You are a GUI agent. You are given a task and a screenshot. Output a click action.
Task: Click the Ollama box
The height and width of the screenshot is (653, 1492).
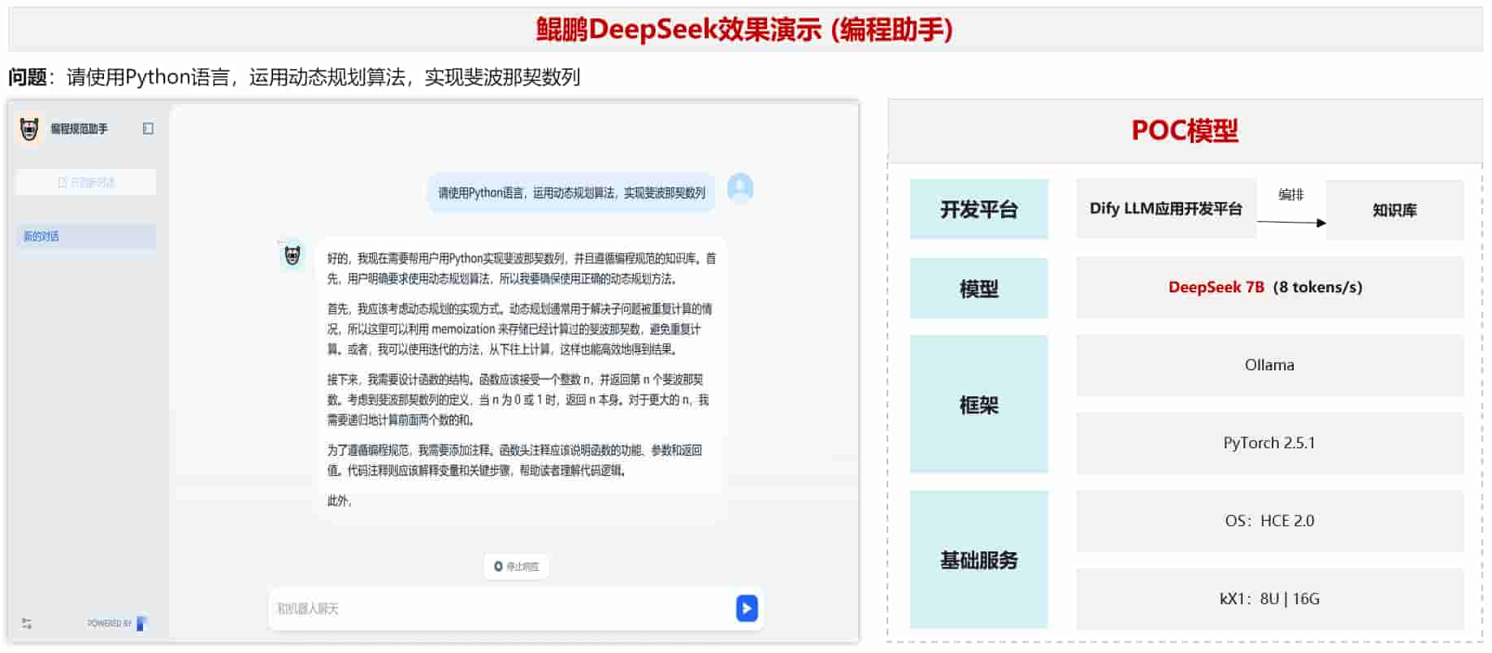[x=1270, y=365]
